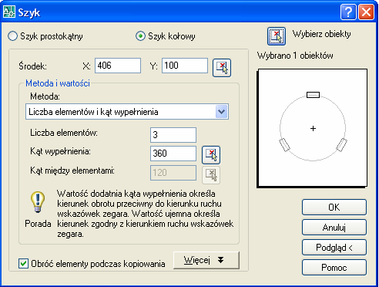Click 'Metoda i wartości' group label
Screen dimensions: 379x287
pyautogui.click(x=58, y=83)
